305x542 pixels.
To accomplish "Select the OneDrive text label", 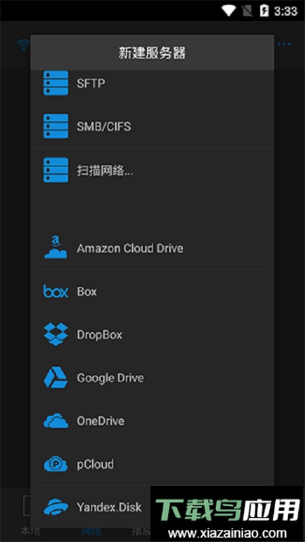I will pyautogui.click(x=100, y=421).
